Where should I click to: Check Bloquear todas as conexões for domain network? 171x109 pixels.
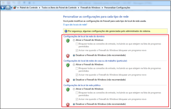point(77,44)
